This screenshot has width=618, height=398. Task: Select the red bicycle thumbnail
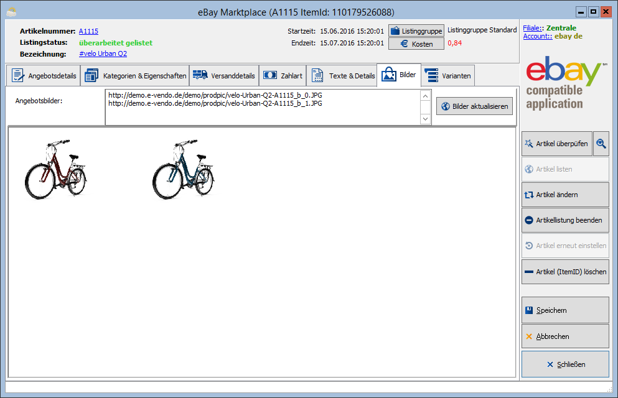(55, 169)
